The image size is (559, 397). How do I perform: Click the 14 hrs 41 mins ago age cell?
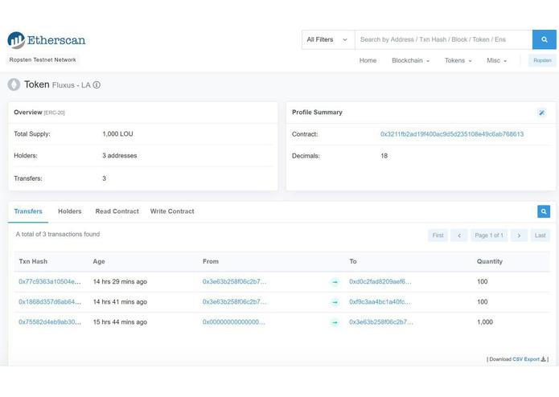[120, 302]
